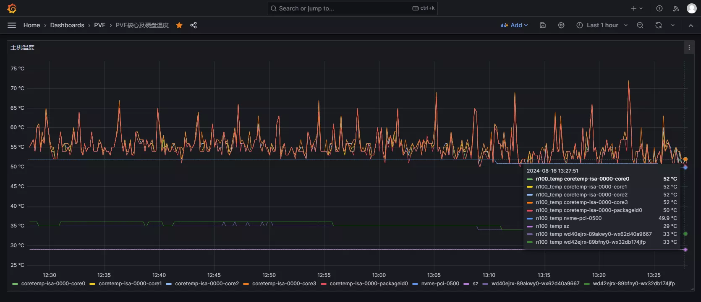Toggle coretemp-isa-0000-core0 series in legend

(x=53, y=284)
